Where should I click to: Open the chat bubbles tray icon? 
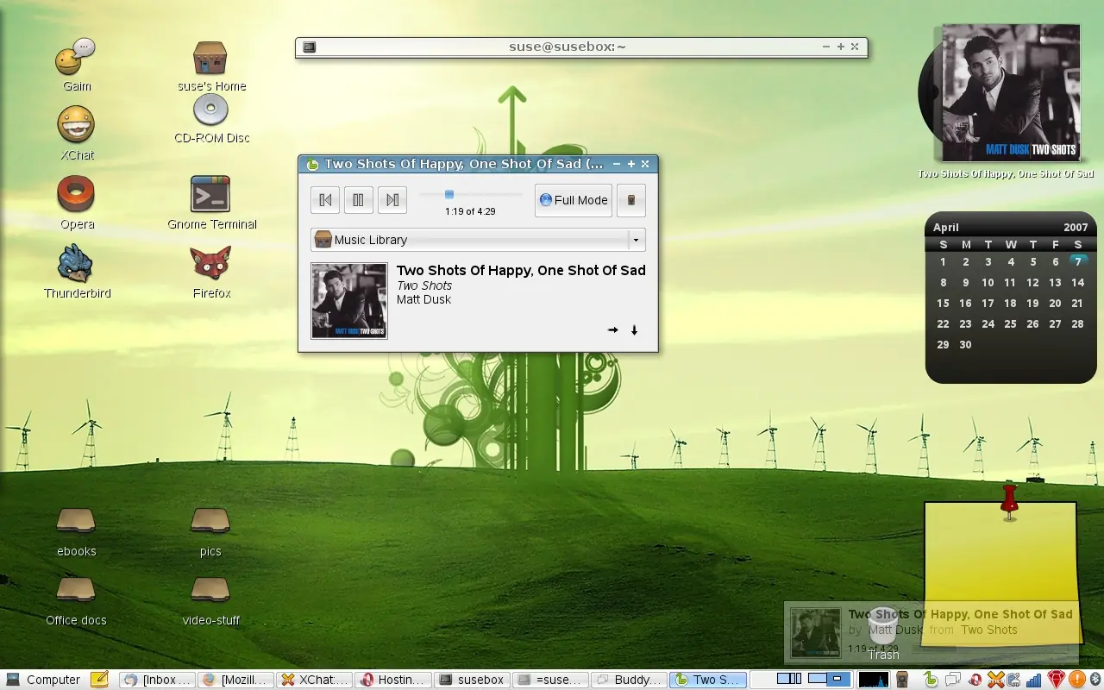(x=953, y=680)
